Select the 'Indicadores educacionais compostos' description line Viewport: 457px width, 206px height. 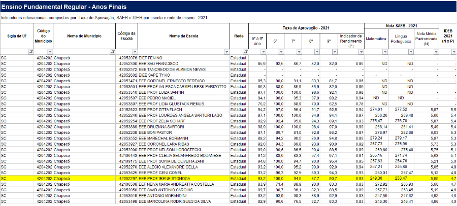[x=105, y=18]
